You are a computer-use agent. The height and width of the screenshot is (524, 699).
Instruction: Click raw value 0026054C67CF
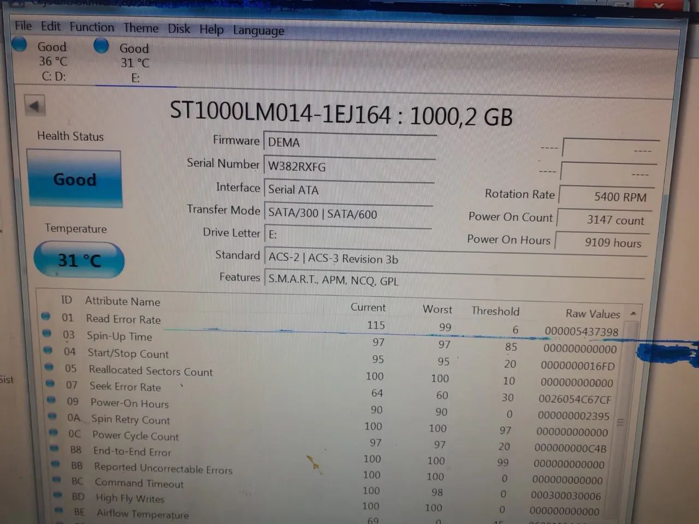pyautogui.click(x=574, y=399)
